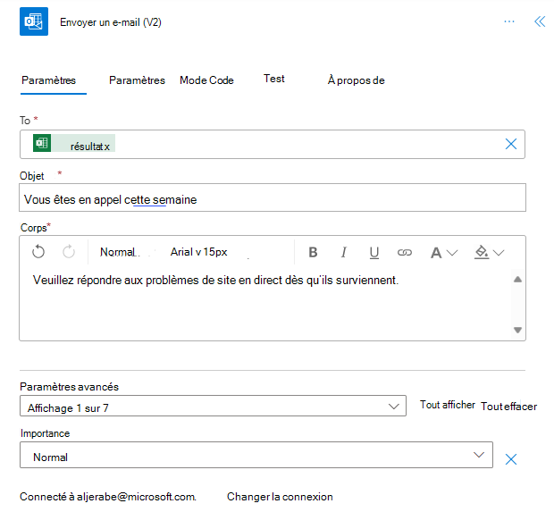
Task: Click the Excel résultat token icon
Action: [x=42, y=143]
